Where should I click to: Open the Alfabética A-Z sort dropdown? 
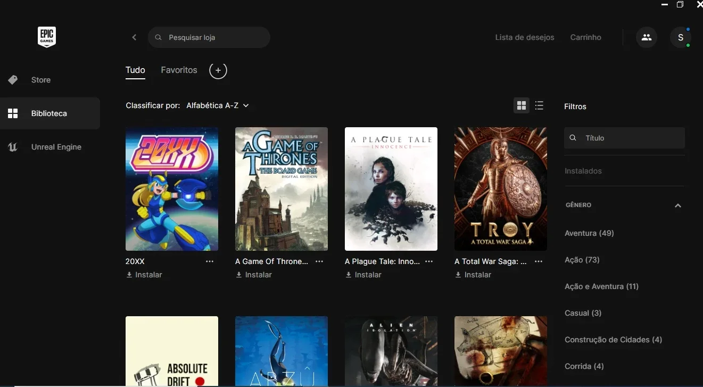218,105
